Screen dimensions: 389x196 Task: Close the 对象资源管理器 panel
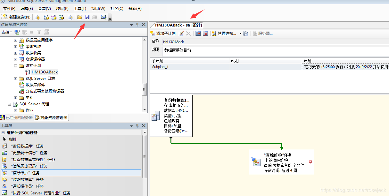pos(144,25)
